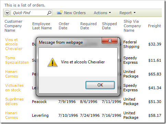Image resolution: width=166 pixels, height=124 pixels.
Task: Click the last Hanari Carnes link
Action: [x=12, y=115]
